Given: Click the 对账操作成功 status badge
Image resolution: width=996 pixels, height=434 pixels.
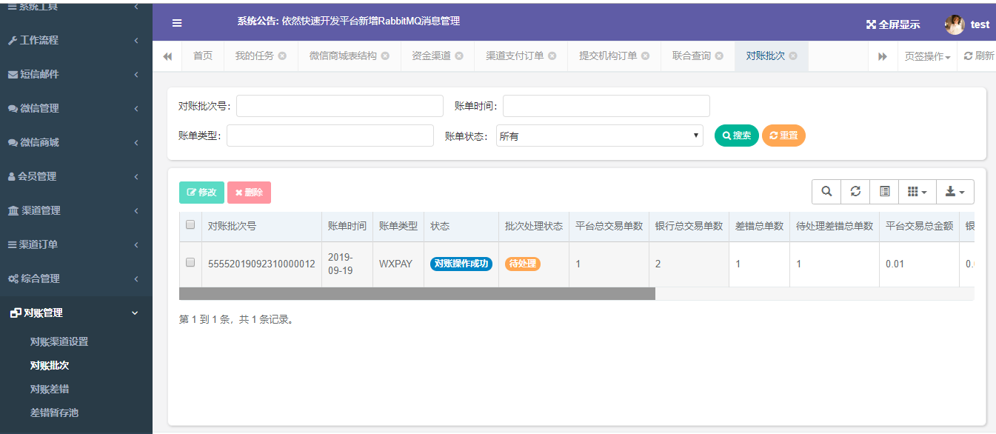Looking at the screenshot, I should [x=461, y=264].
